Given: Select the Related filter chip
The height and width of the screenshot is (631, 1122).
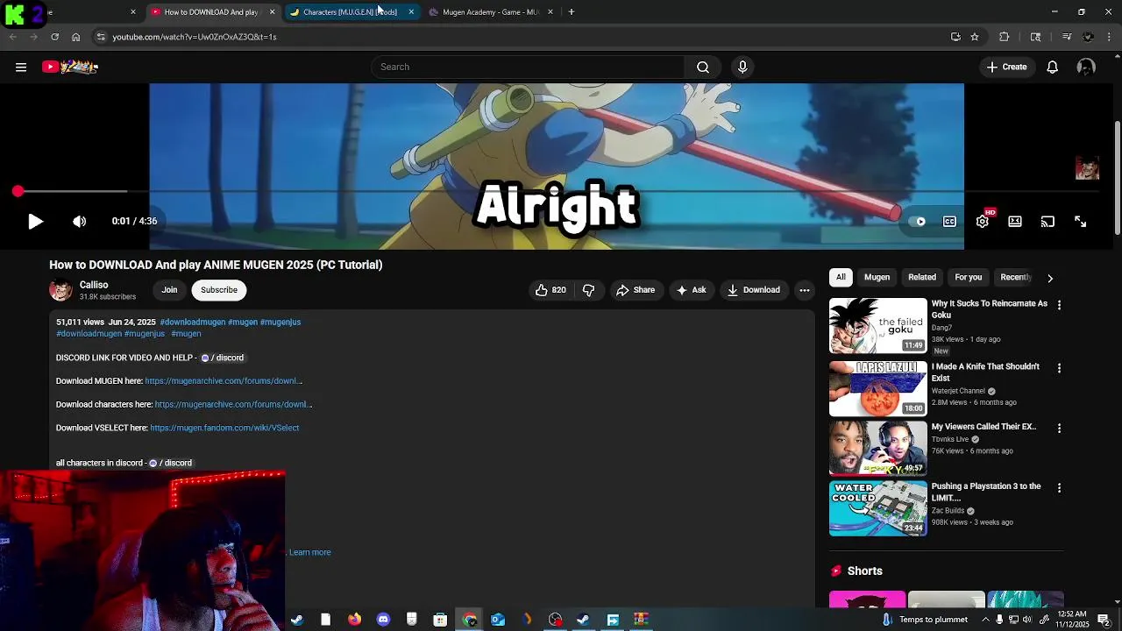Looking at the screenshot, I should tap(922, 277).
